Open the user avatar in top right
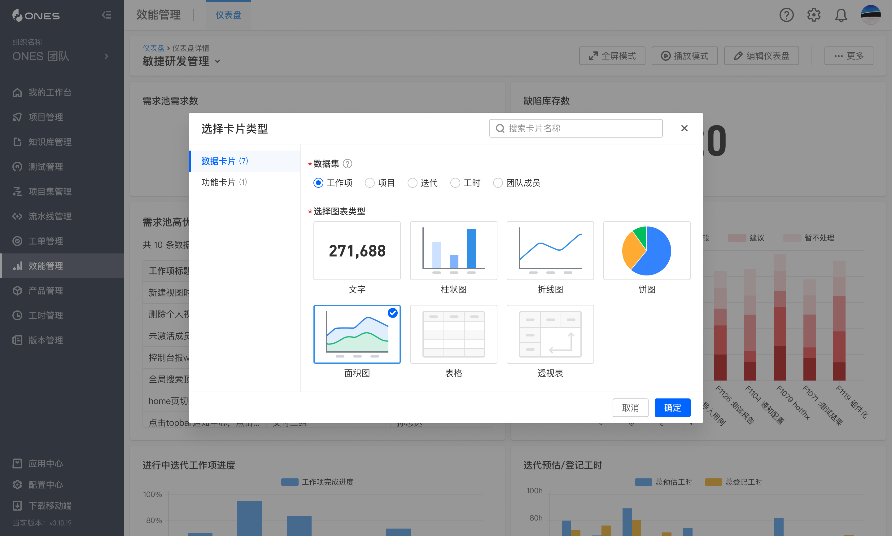The width and height of the screenshot is (892, 536). (870, 15)
